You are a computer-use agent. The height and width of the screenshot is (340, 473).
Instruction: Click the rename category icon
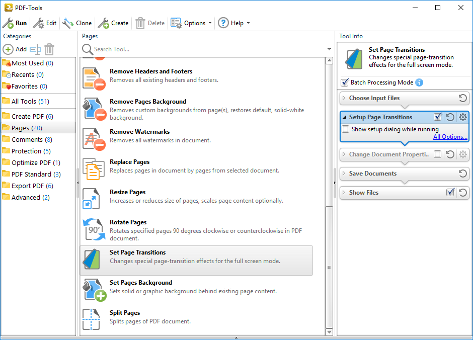[x=35, y=49]
